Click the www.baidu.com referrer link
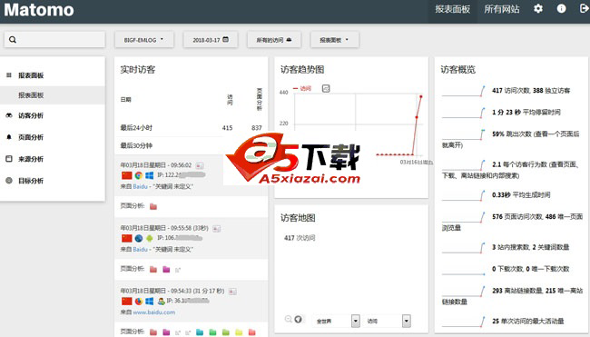The height and width of the screenshot is (337, 590). coord(154,312)
